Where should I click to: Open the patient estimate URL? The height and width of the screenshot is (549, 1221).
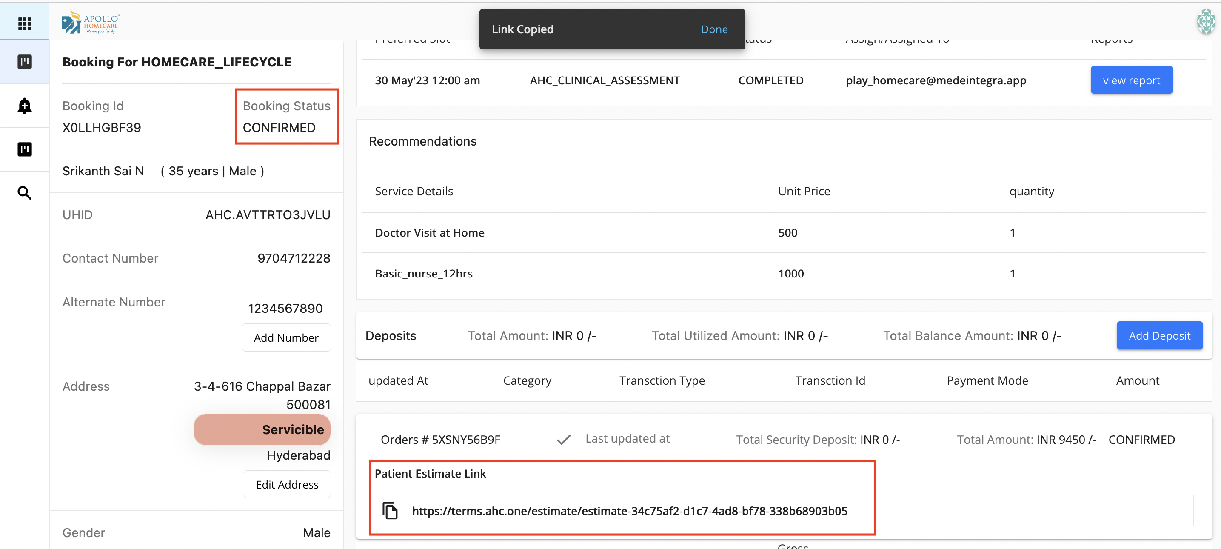coord(630,511)
